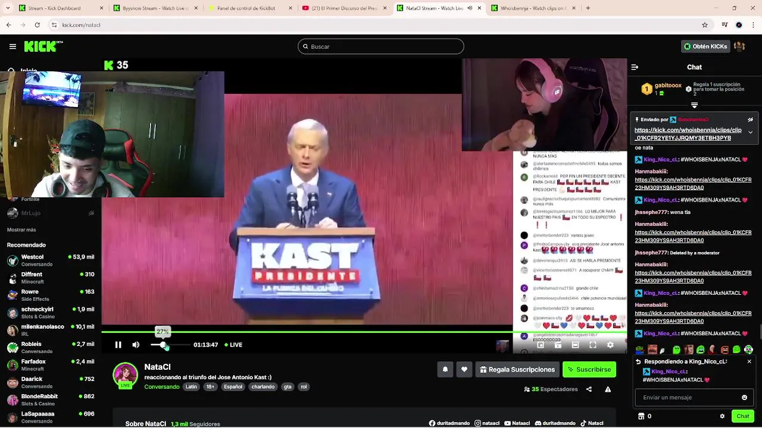Open MrLujo followed channel

click(x=51, y=213)
